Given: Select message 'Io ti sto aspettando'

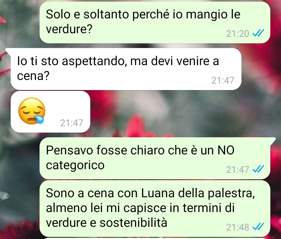Looking at the screenshot, I should (126, 69).
